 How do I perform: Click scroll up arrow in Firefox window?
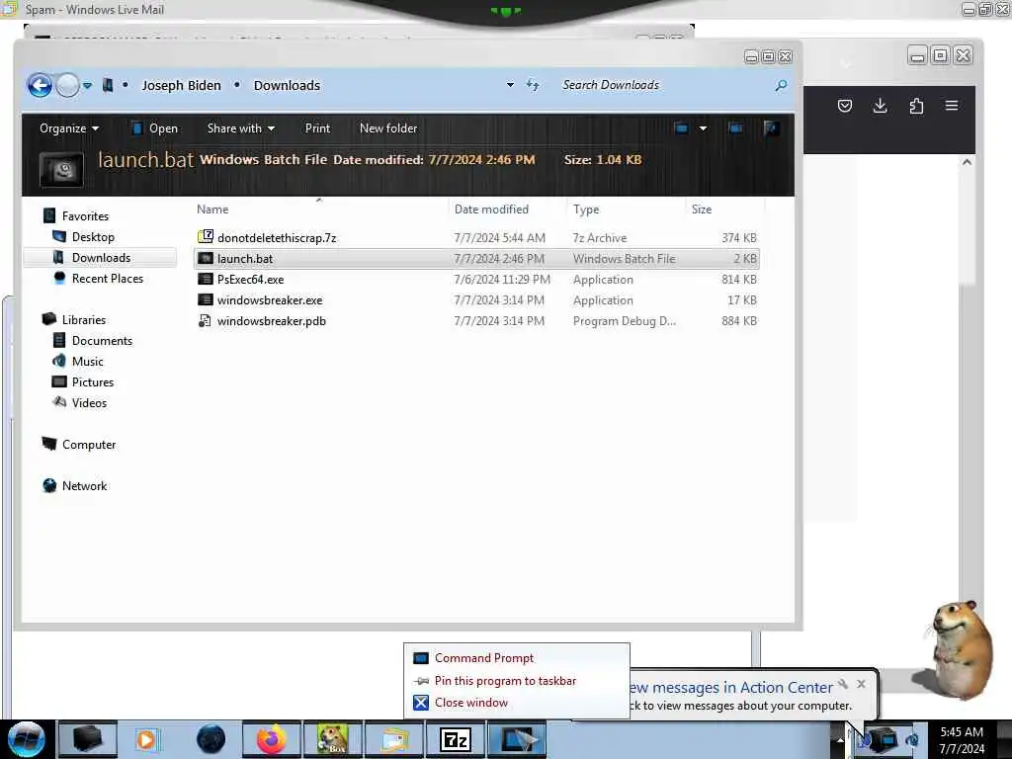(967, 162)
